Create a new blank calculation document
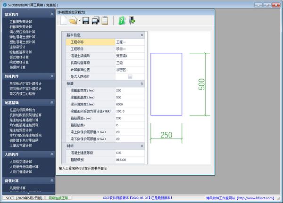This screenshot has width=283, height=203. (x=64, y=20)
